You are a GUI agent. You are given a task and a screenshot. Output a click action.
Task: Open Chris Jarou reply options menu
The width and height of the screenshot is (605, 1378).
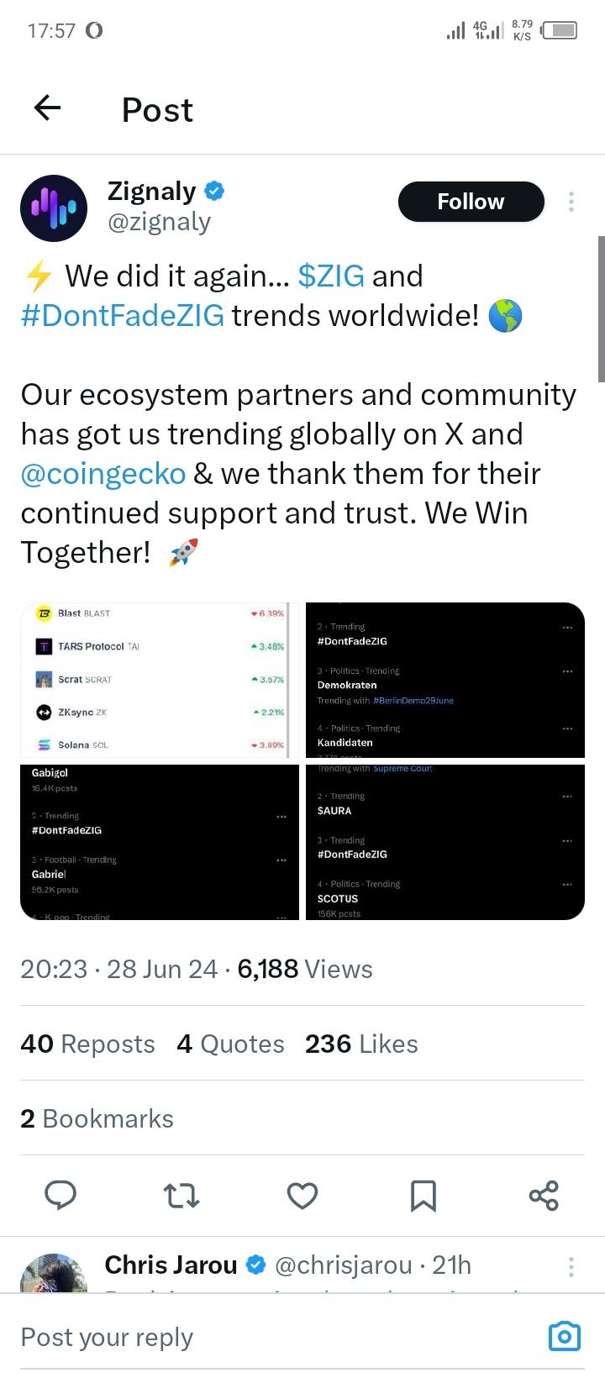pos(571,1266)
